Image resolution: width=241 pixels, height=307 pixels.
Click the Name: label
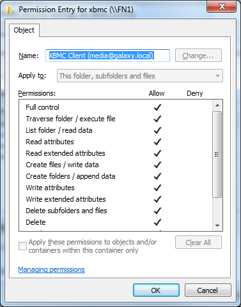(x=29, y=56)
